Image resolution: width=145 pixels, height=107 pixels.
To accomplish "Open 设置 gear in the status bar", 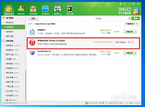I will tap(101, 103).
